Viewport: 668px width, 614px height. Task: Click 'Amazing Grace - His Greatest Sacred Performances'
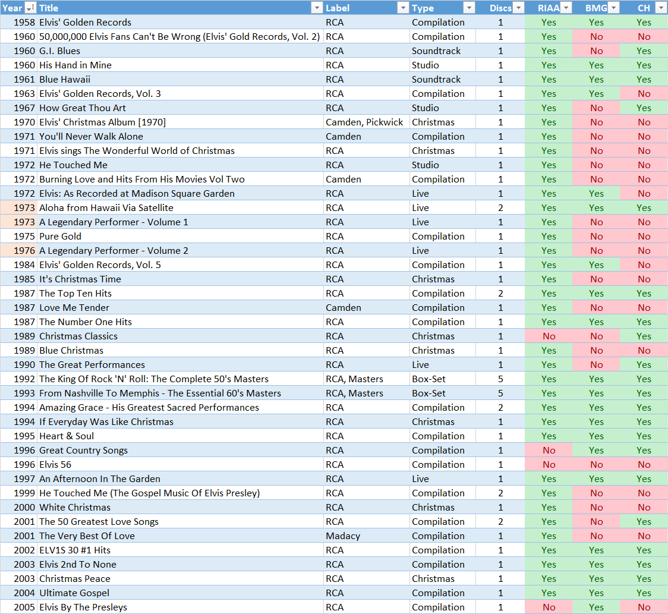(180, 408)
